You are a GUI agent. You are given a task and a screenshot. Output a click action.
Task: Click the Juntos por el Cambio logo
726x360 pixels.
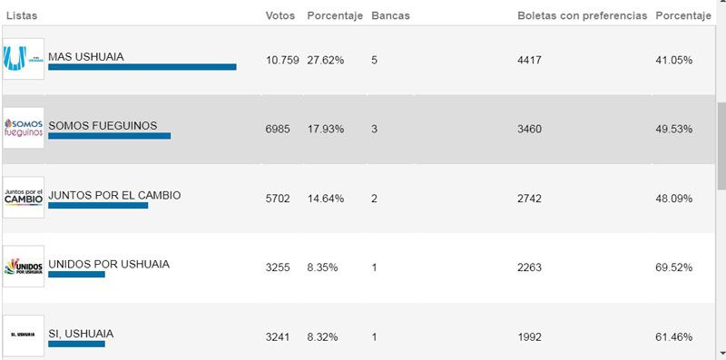point(24,198)
